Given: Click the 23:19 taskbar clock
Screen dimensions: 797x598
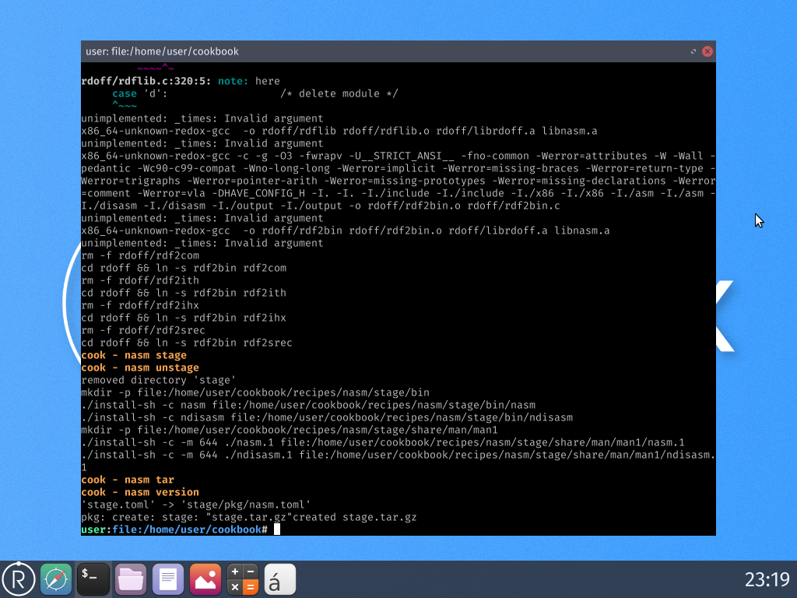Looking at the screenshot, I should [x=767, y=579].
